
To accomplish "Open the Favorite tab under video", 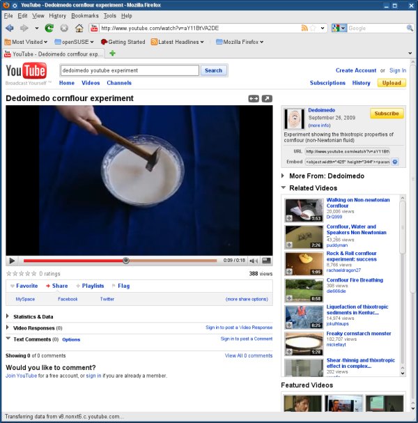I will click(x=24, y=286).
